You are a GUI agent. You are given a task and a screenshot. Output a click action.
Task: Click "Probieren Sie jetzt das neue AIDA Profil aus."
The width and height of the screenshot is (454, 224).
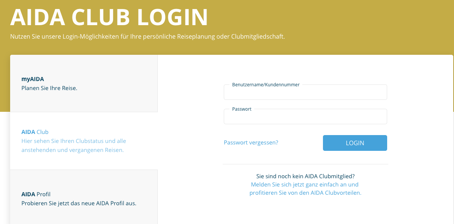click(78, 203)
